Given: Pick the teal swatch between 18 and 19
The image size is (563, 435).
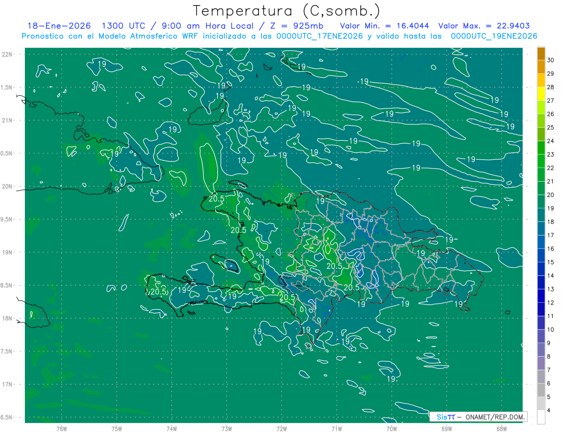Looking at the screenshot, I should (x=541, y=215).
